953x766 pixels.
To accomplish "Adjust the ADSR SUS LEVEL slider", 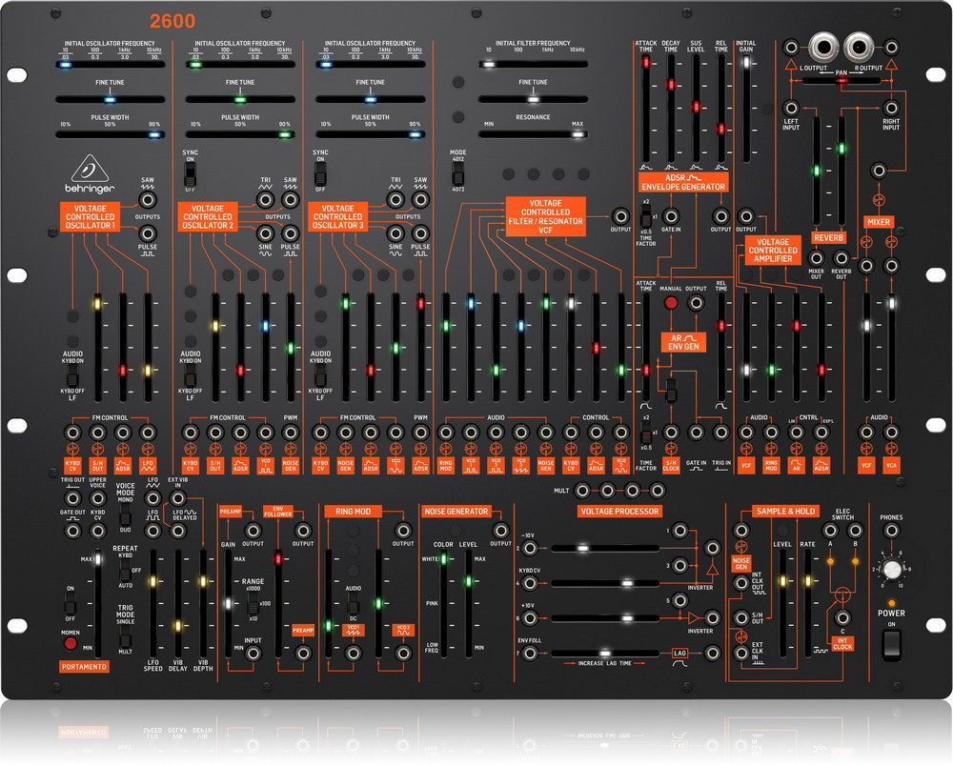I will [x=696, y=108].
